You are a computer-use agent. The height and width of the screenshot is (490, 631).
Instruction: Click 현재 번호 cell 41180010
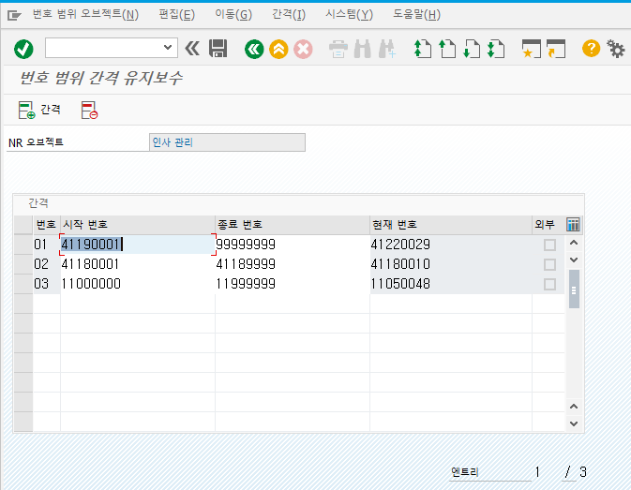click(x=451, y=264)
